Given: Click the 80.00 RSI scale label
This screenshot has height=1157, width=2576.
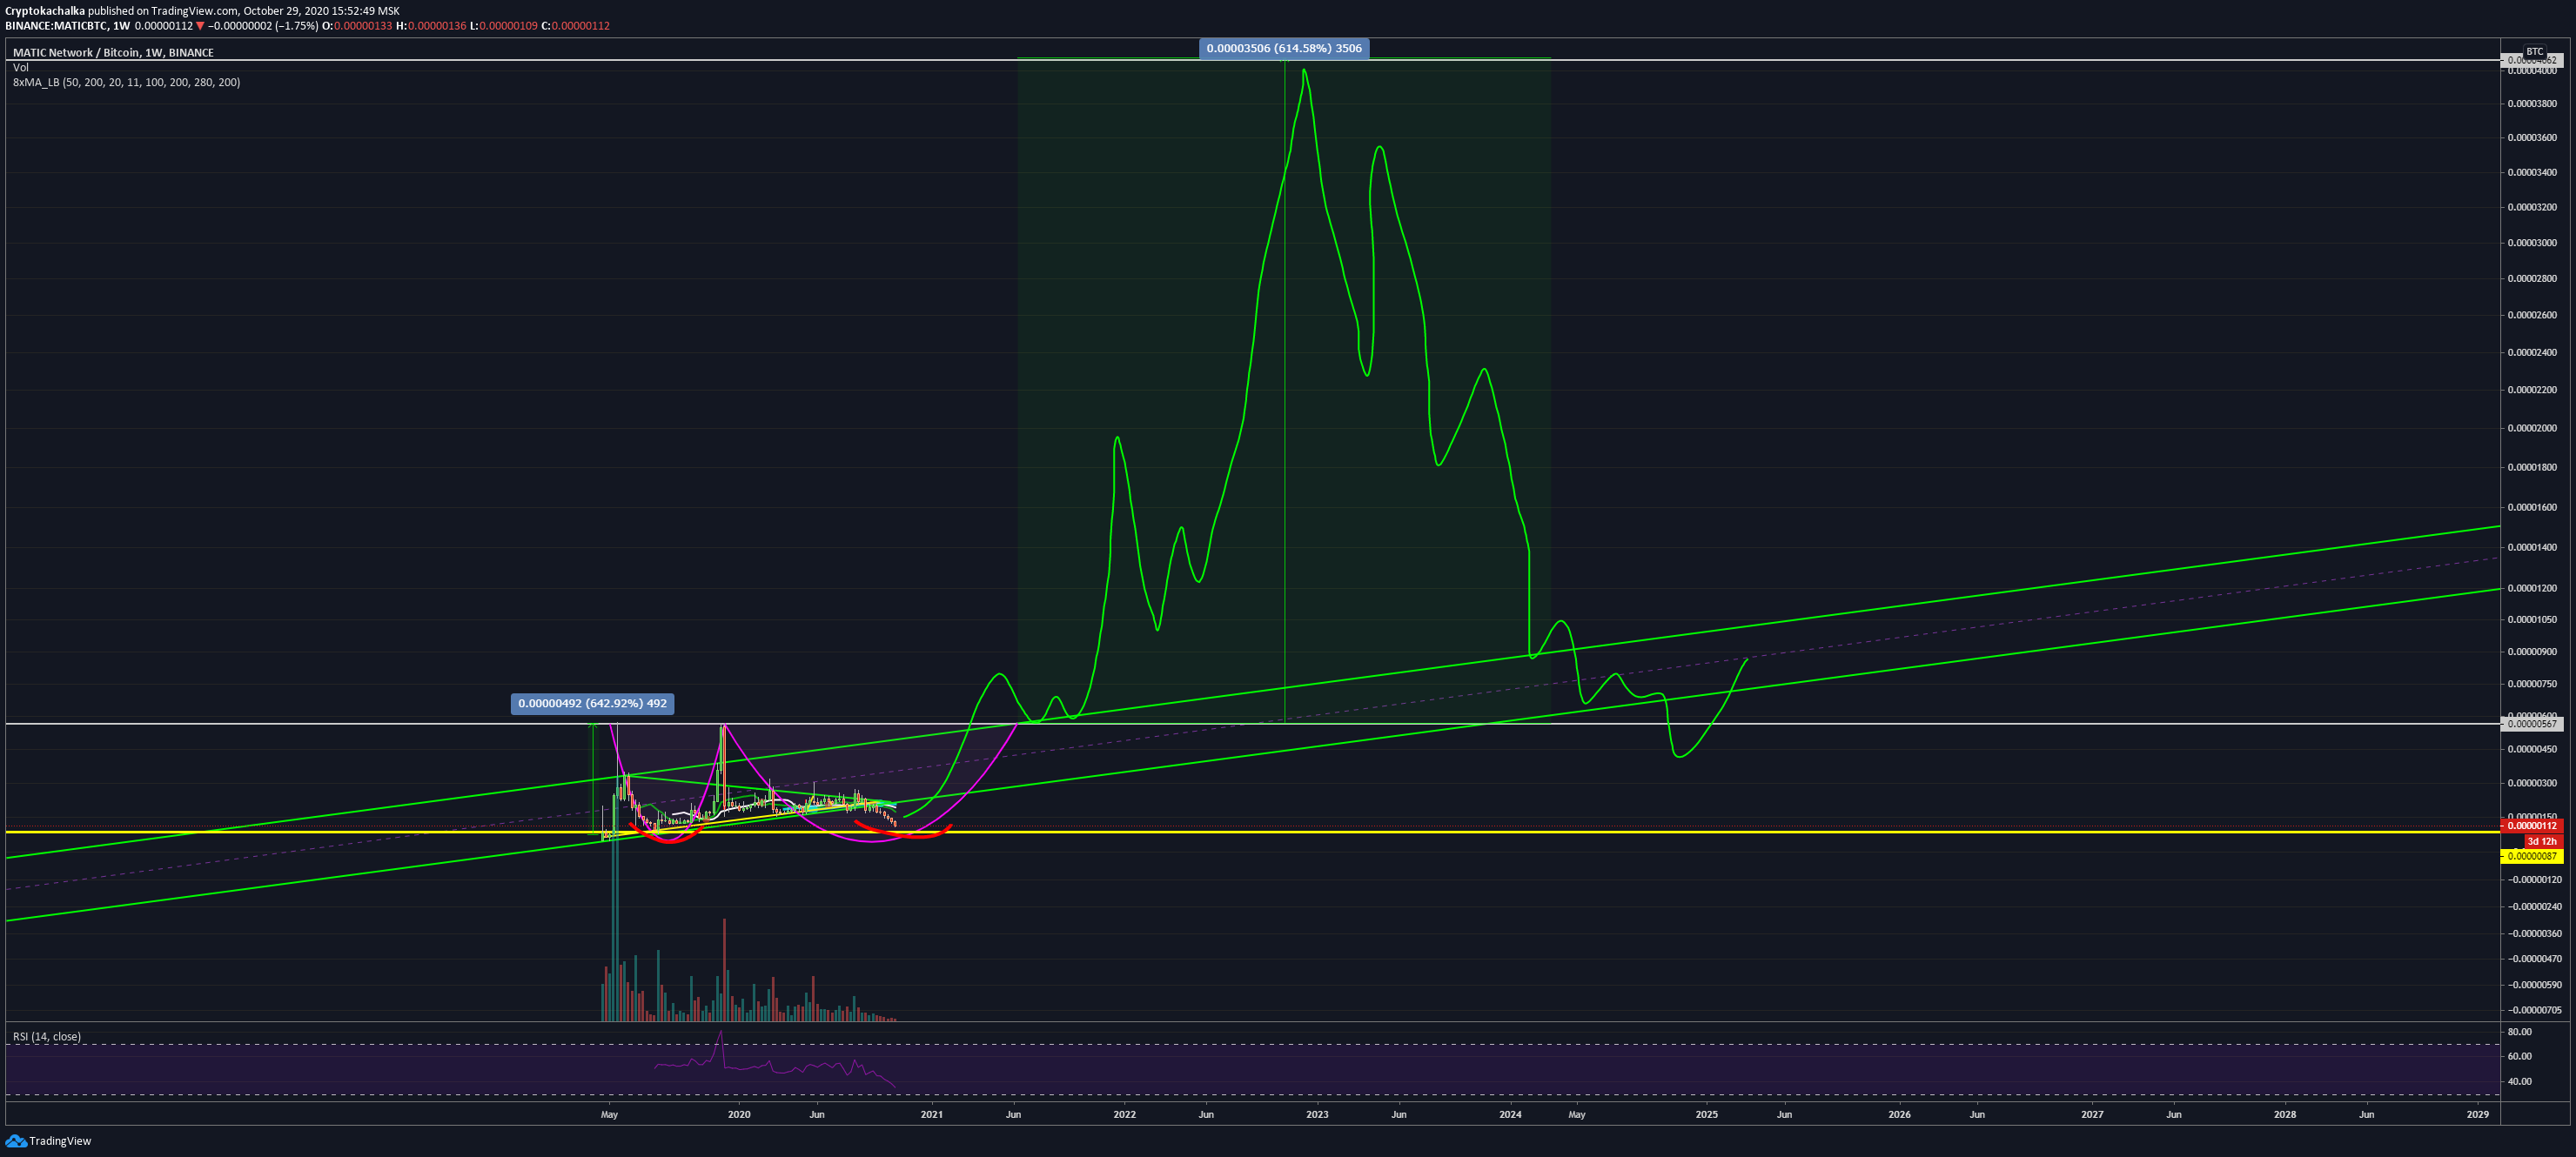Looking at the screenshot, I should pos(2520,1032).
